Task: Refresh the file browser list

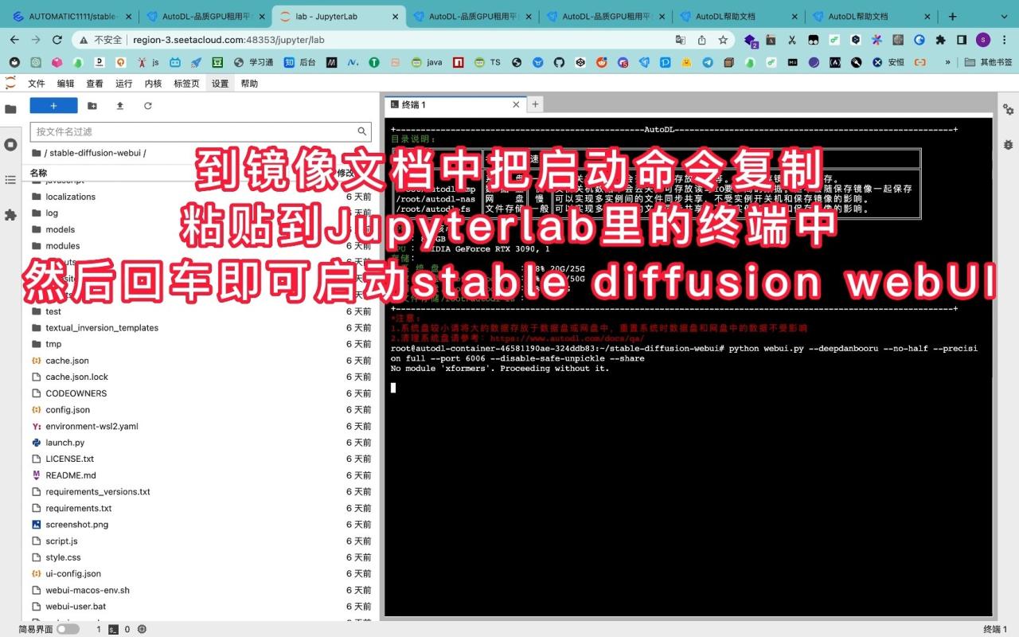Action: 148,105
